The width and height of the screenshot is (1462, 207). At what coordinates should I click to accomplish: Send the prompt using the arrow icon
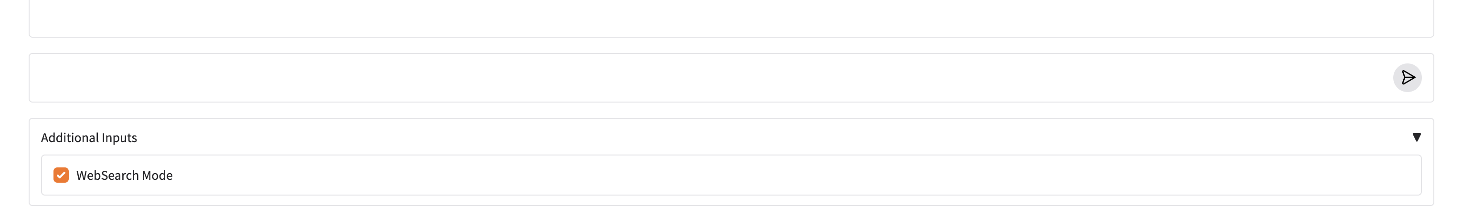1407,78
